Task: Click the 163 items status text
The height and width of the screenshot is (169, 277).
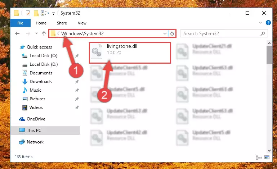Action: pos(24,157)
